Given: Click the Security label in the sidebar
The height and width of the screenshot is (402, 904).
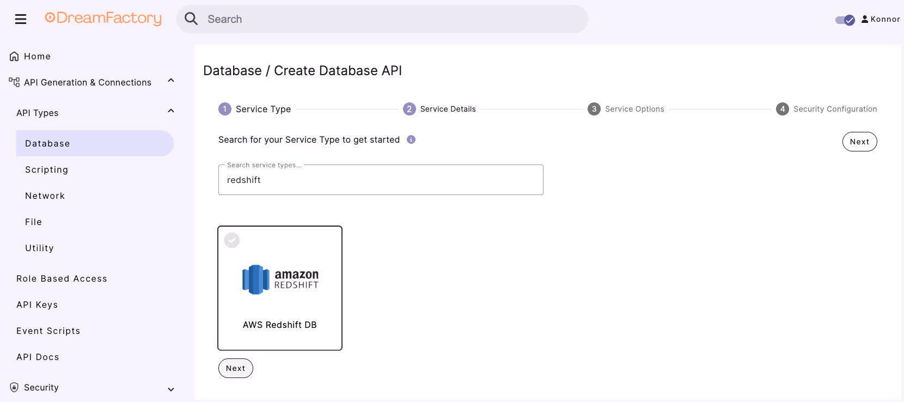Looking at the screenshot, I should 41,387.
